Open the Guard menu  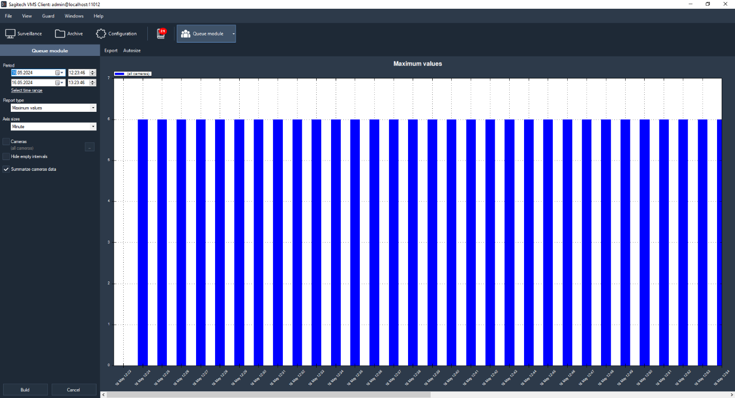[x=48, y=16]
